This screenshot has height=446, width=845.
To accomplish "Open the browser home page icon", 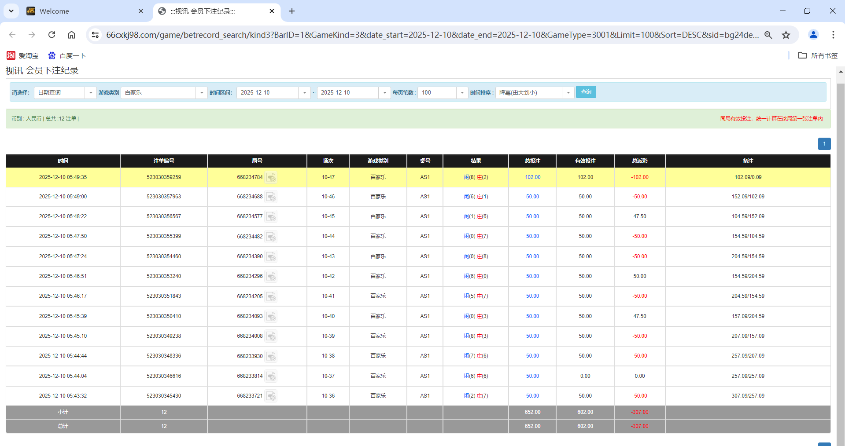I will point(71,35).
